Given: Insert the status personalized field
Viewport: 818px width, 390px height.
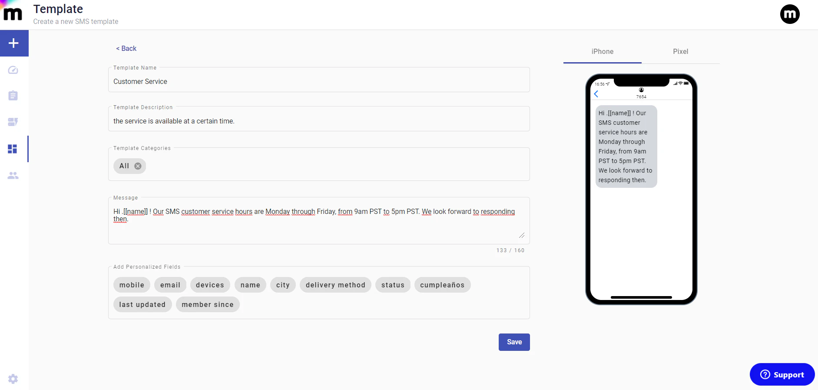Looking at the screenshot, I should tap(393, 285).
